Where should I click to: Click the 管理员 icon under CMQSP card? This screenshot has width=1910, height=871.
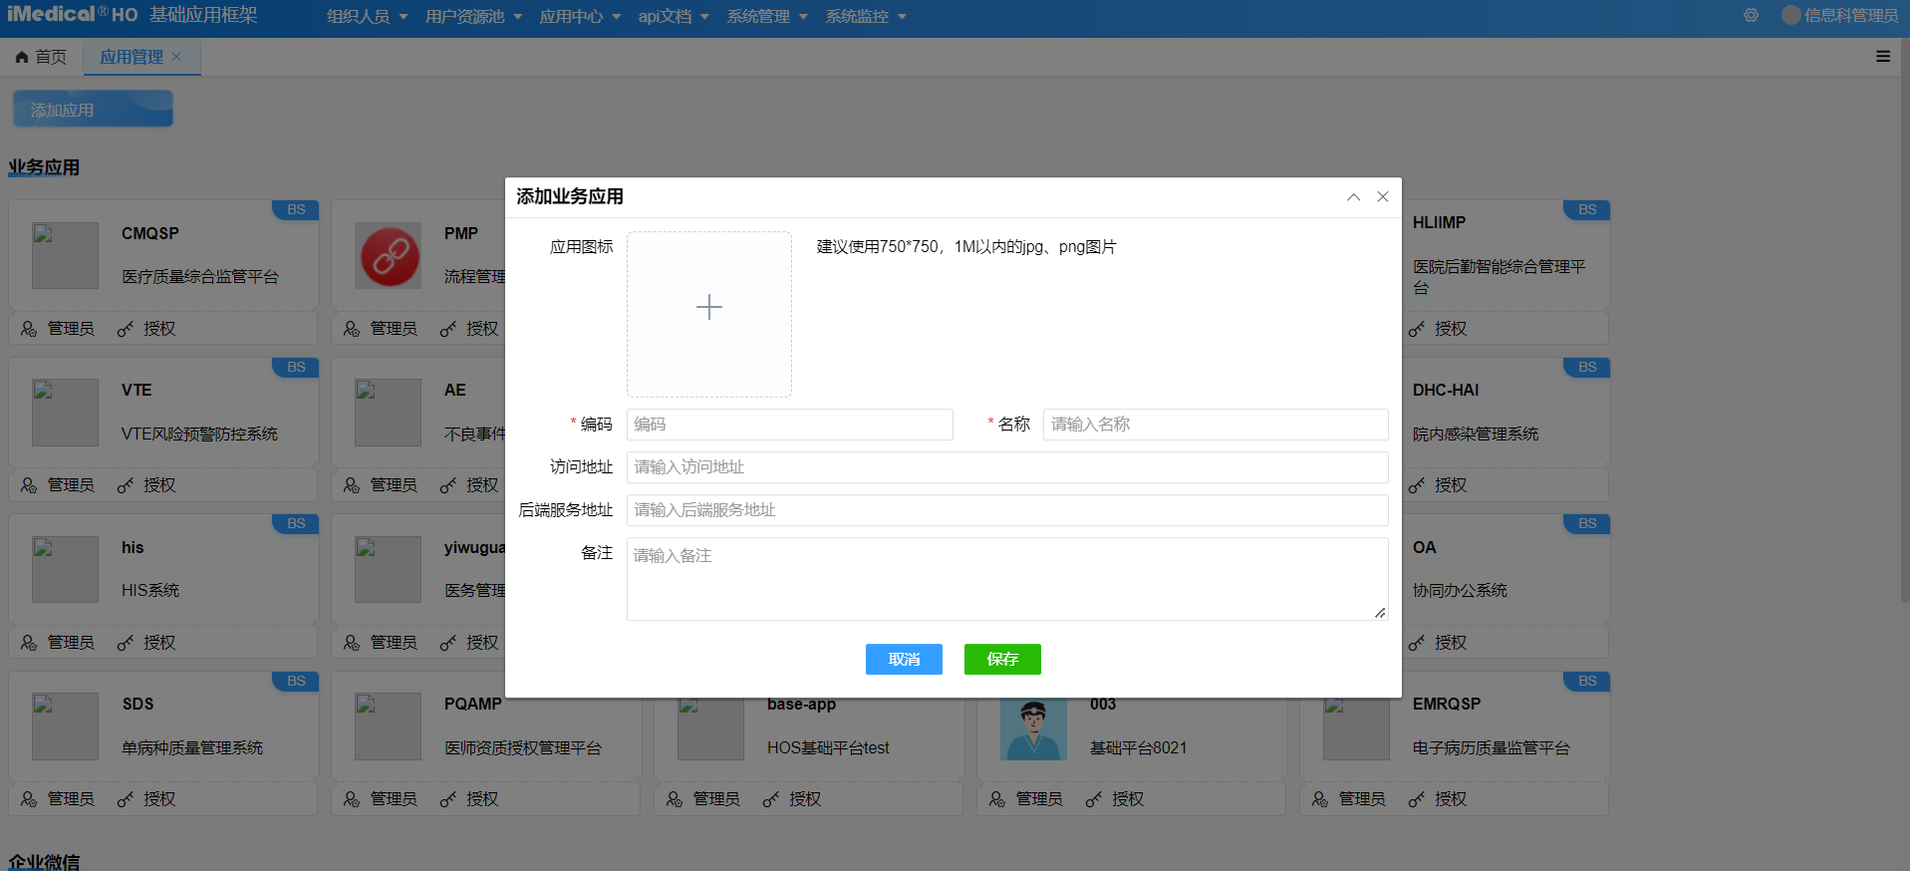pyautogui.click(x=29, y=329)
